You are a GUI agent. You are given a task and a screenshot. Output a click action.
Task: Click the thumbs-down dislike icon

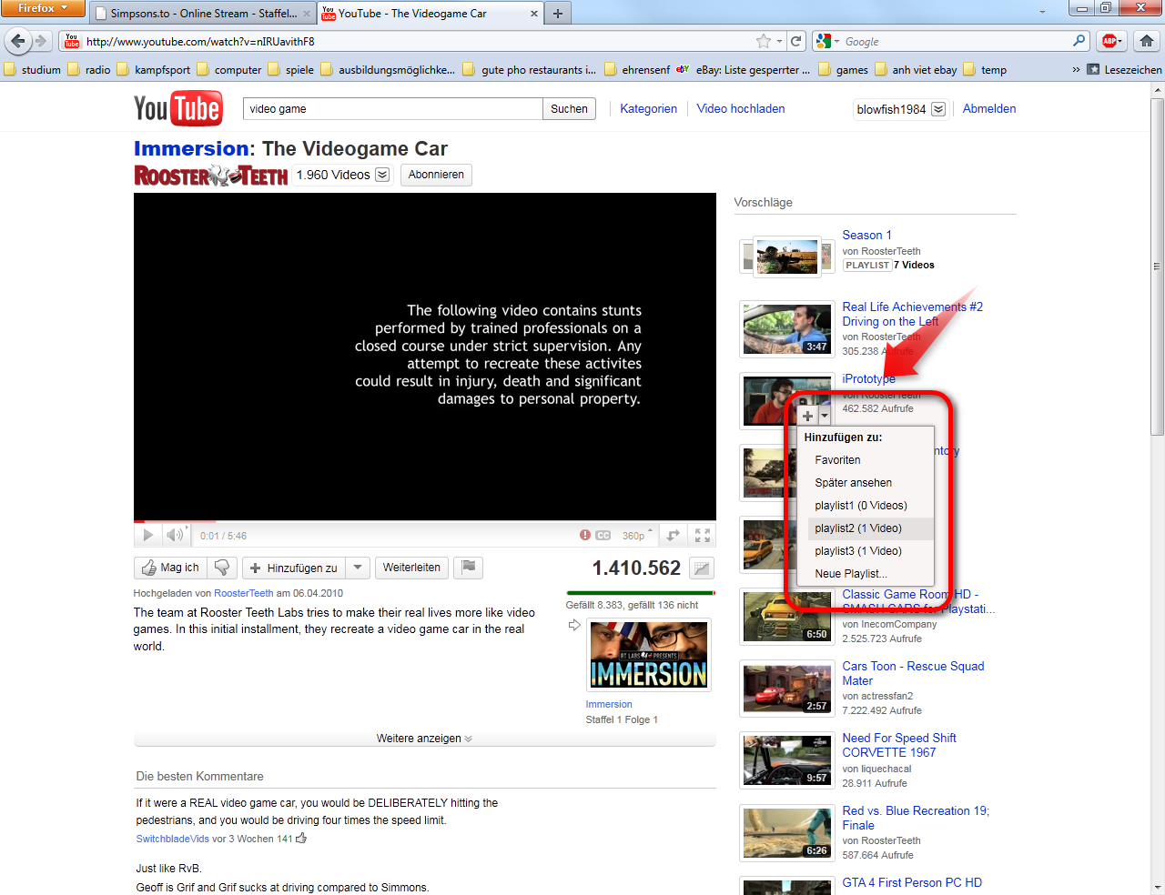point(221,567)
